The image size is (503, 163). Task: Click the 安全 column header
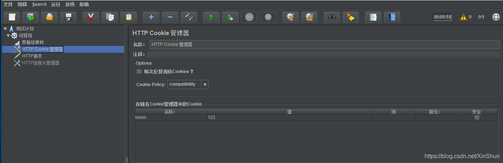(x=477, y=112)
